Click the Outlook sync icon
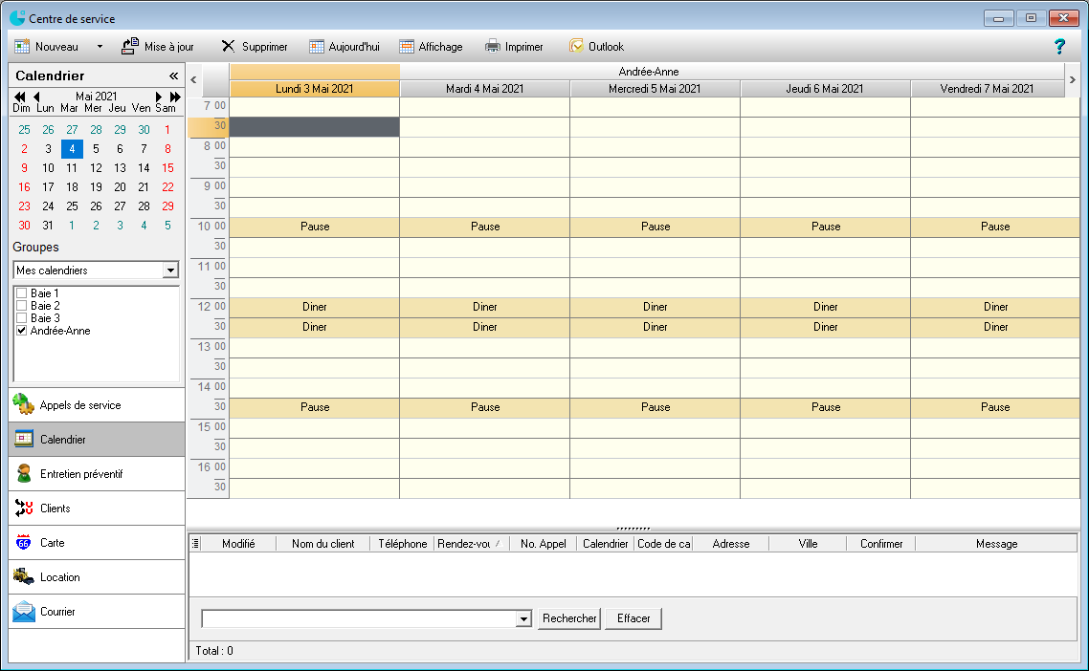The width and height of the screenshot is (1089, 671). (x=576, y=46)
